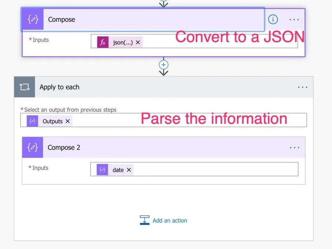Image resolution: width=332 pixels, height=249 pixels.
Task: Insert a new step with the plus connector
Action: coord(163,65)
